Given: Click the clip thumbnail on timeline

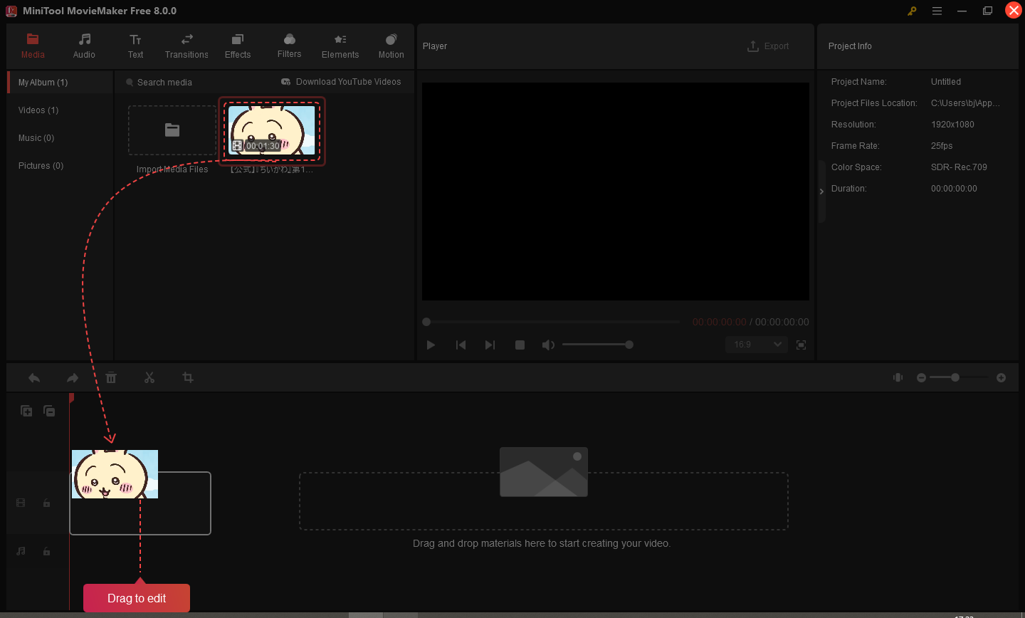Looking at the screenshot, I should pyautogui.click(x=115, y=474).
